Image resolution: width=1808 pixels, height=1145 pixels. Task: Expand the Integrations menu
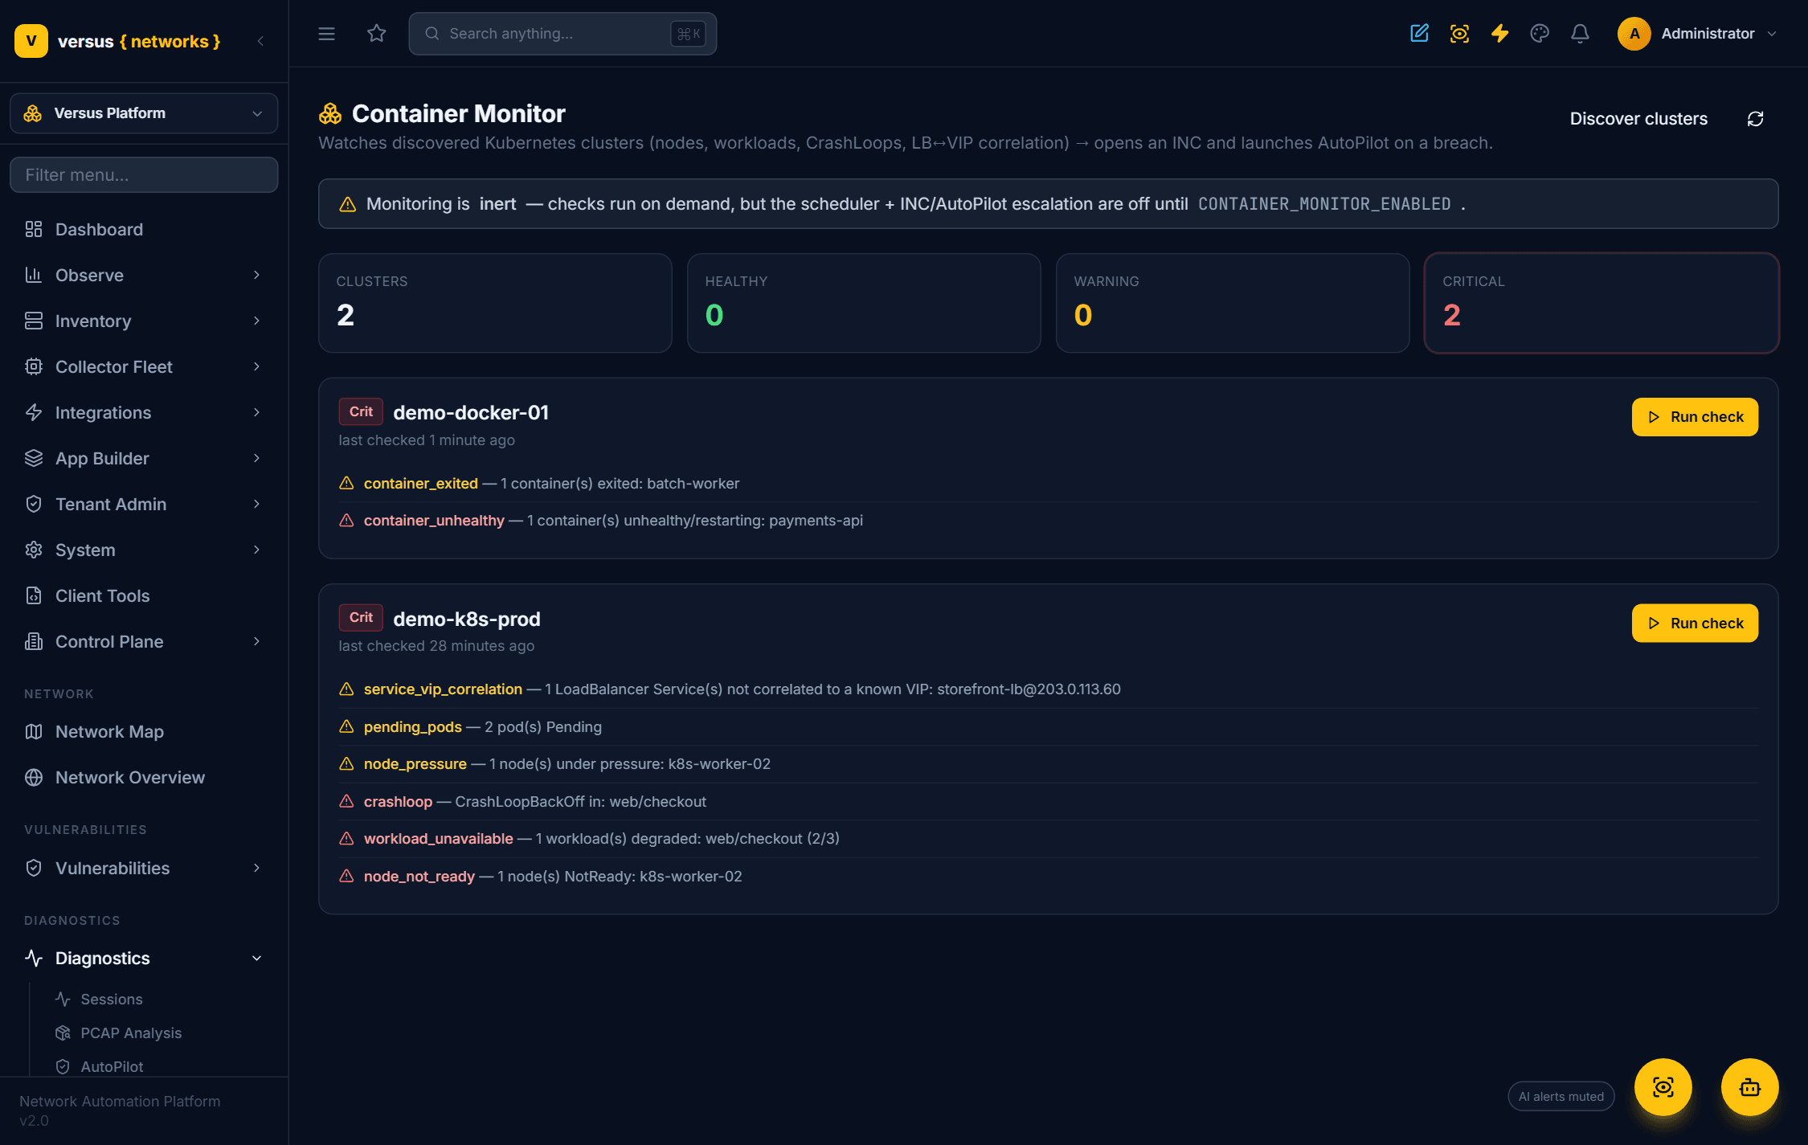[x=144, y=412]
